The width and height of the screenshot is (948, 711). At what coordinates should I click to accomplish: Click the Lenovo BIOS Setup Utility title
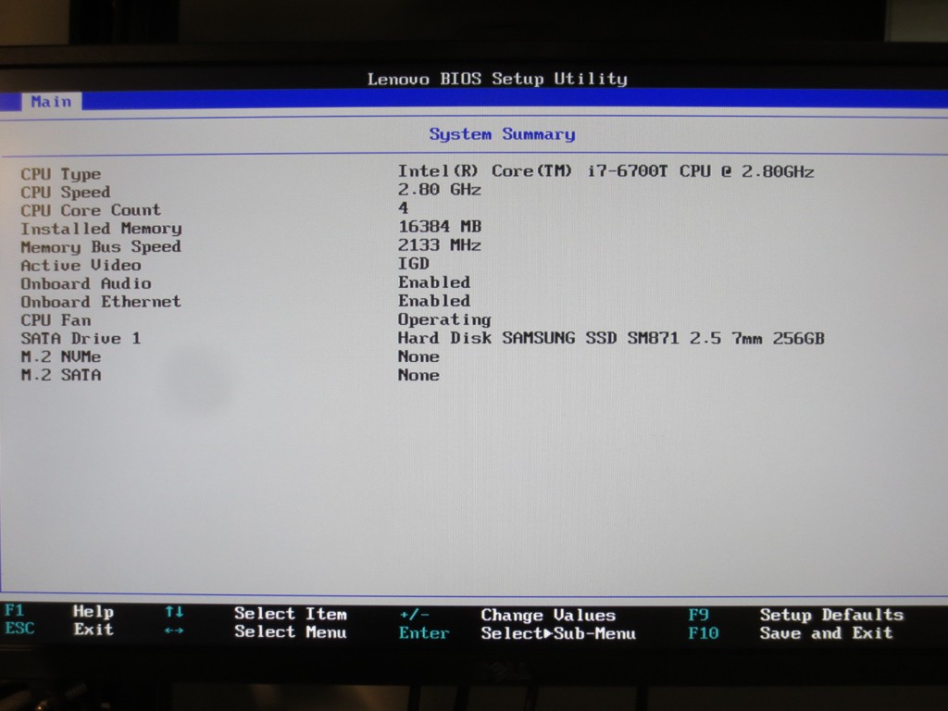coord(497,79)
